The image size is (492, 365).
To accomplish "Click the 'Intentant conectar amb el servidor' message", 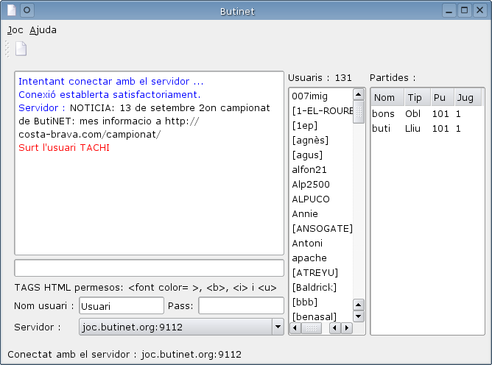I will pos(110,81).
